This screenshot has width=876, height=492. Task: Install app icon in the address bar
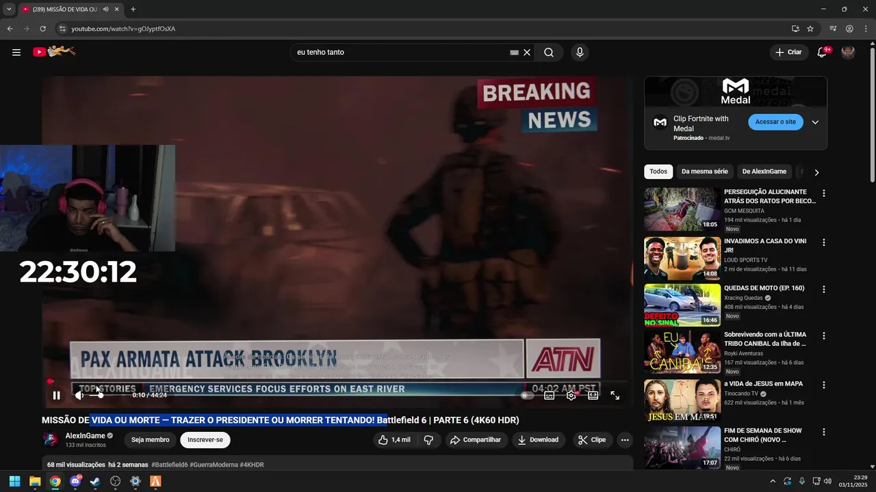795,29
